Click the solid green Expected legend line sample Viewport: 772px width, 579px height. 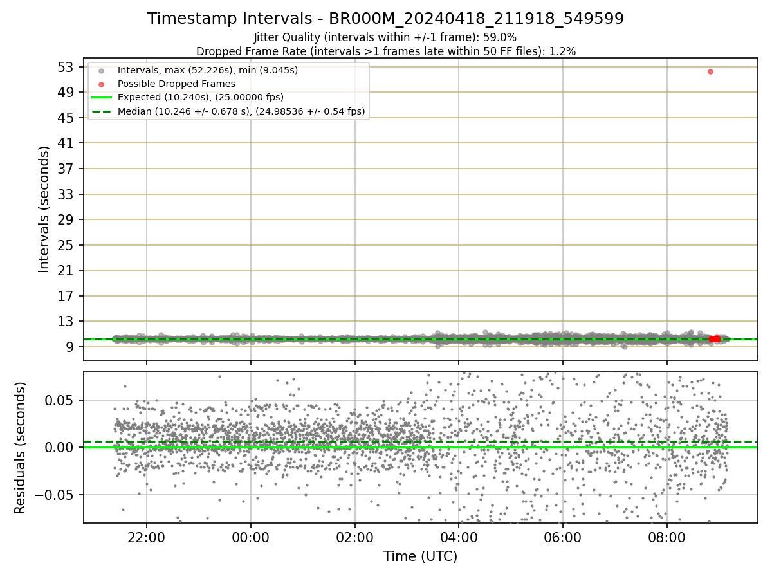101,98
